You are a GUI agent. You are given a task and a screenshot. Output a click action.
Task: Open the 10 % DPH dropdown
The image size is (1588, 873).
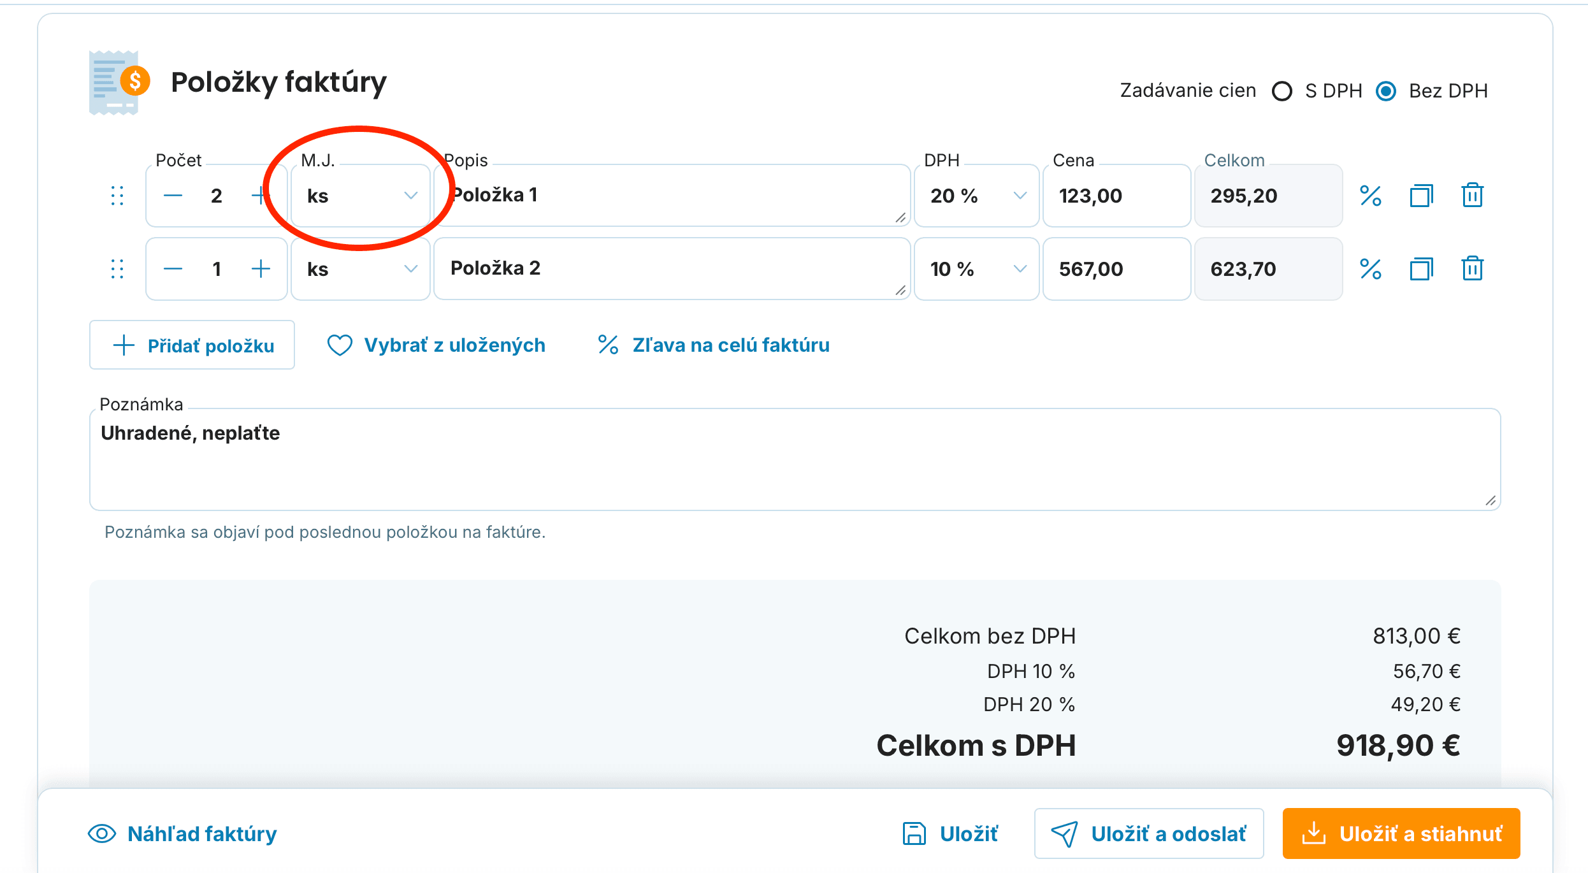pos(977,269)
